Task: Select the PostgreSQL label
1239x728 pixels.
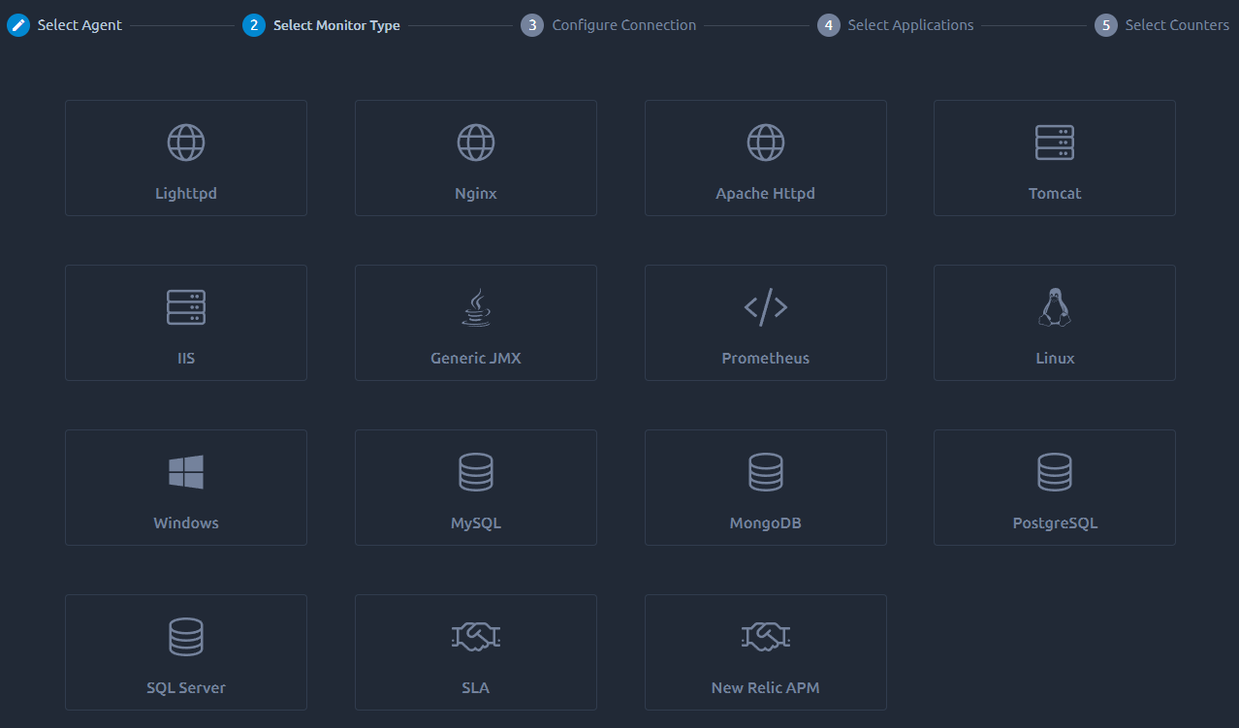Action: pos(1055,522)
